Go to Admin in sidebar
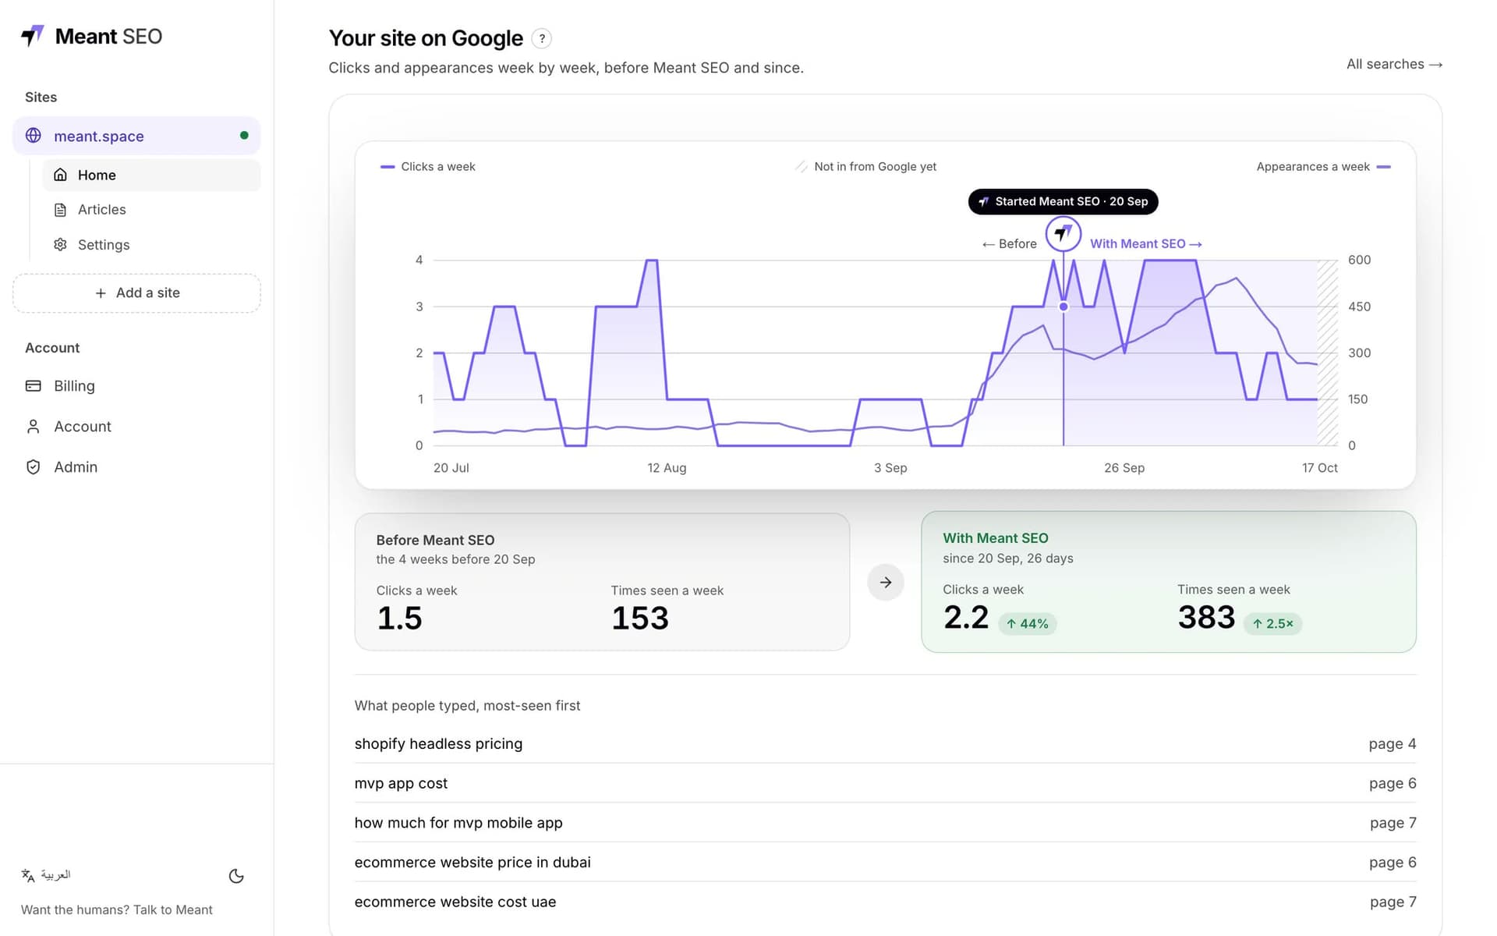This screenshot has width=1497, height=936. (x=136, y=467)
